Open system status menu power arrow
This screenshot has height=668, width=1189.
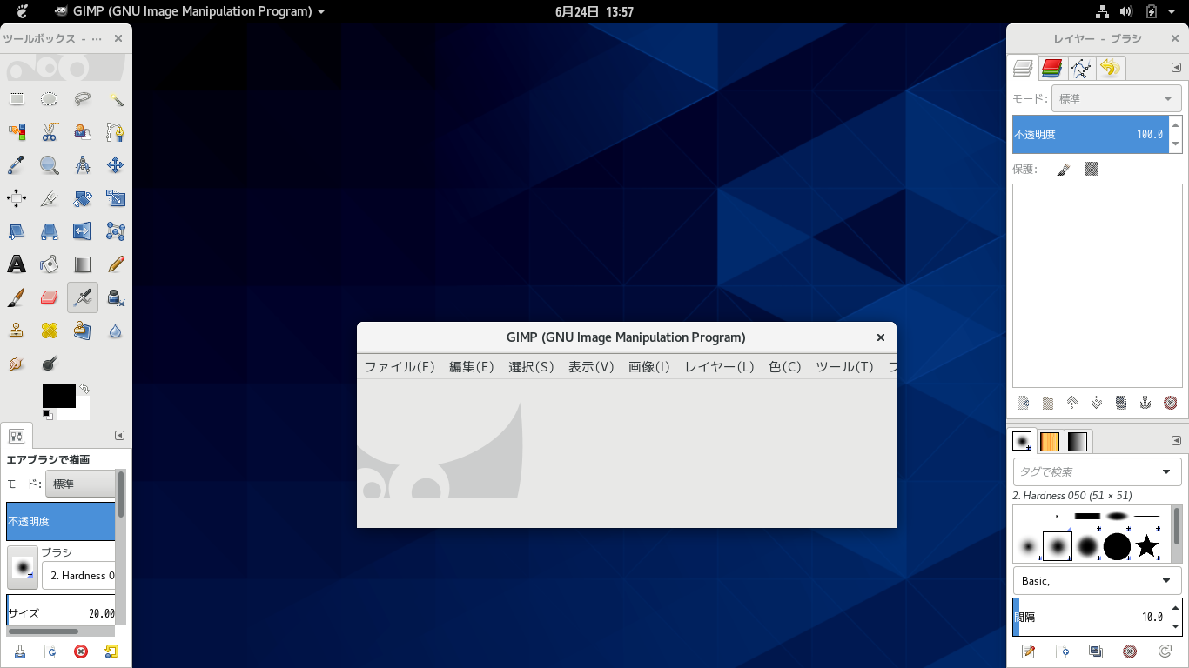pyautogui.click(x=1172, y=11)
